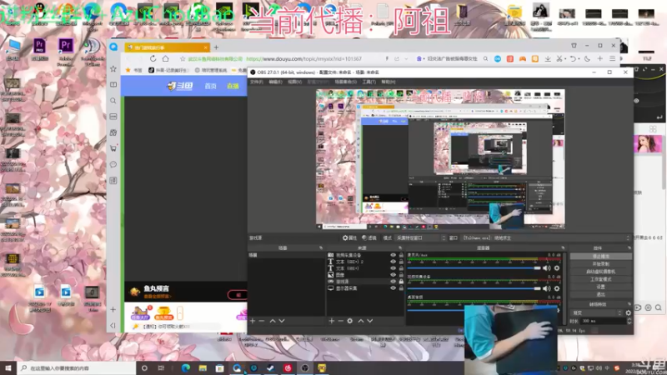Add a new scene with plus icon
This screenshot has height=375, width=667.
coord(253,321)
